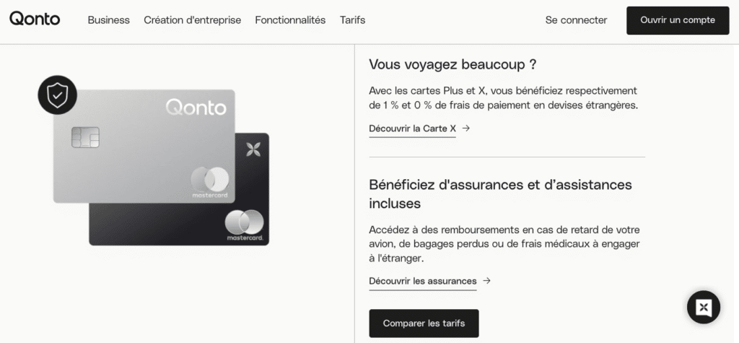This screenshot has width=739, height=343.
Task: Follow the Découvrir la Carte X link
Action: click(x=412, y=129)
